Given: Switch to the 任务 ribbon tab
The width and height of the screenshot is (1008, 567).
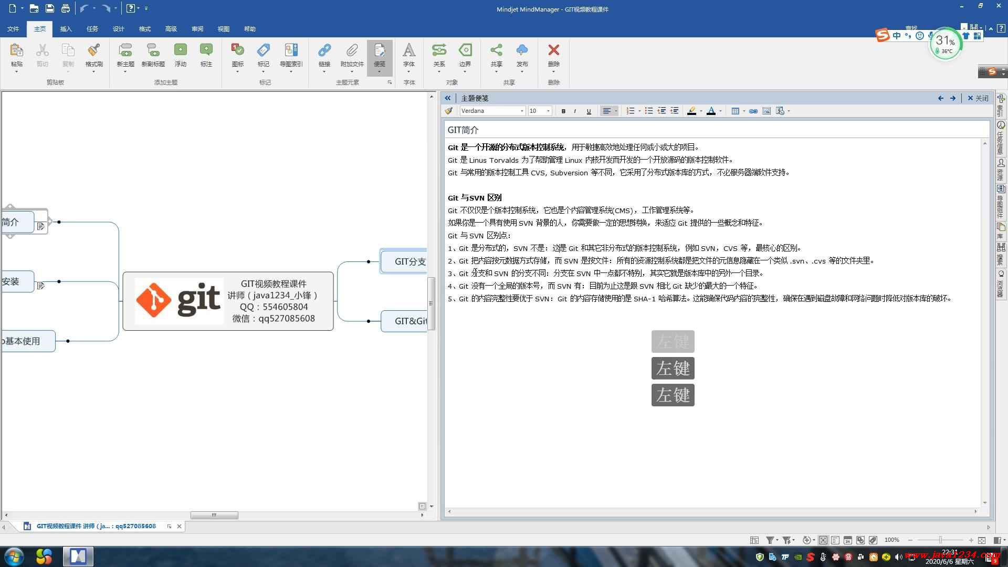Looking at the screenshot, I should [x=92, y=29].
